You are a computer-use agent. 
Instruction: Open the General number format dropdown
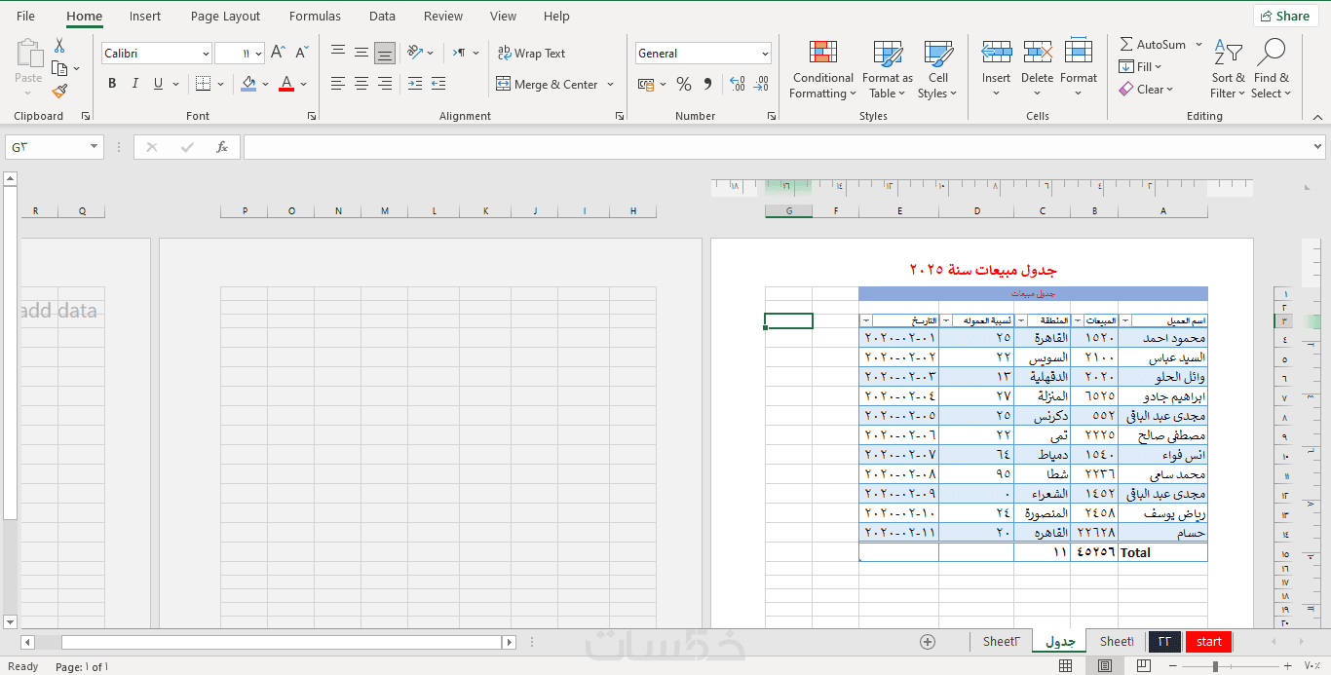pos(765,54)
